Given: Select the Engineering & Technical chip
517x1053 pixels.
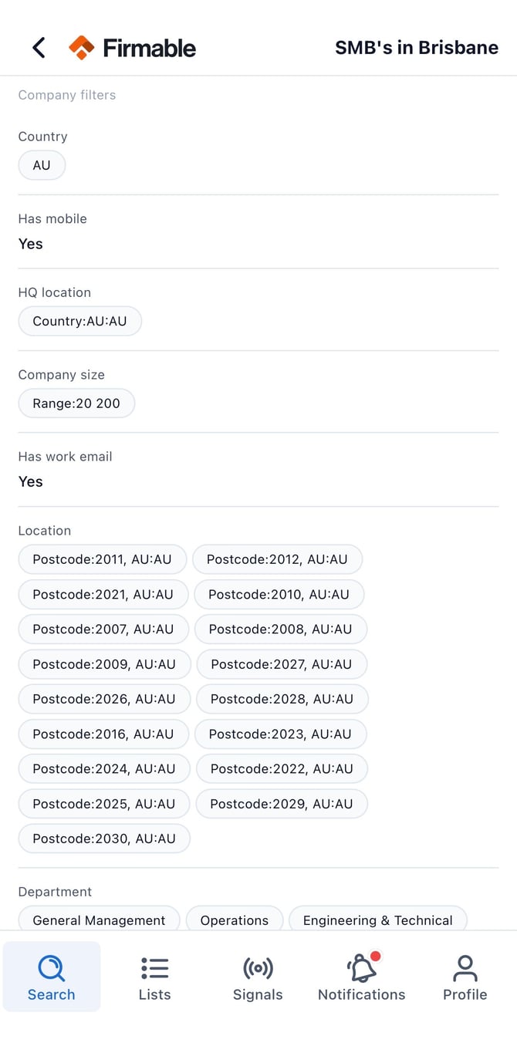Looking at the screenshot, I should tap(378, 920).
